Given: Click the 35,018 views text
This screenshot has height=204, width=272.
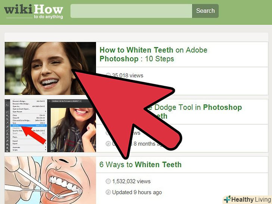Looking at the screenshot, I should (128, 75).
